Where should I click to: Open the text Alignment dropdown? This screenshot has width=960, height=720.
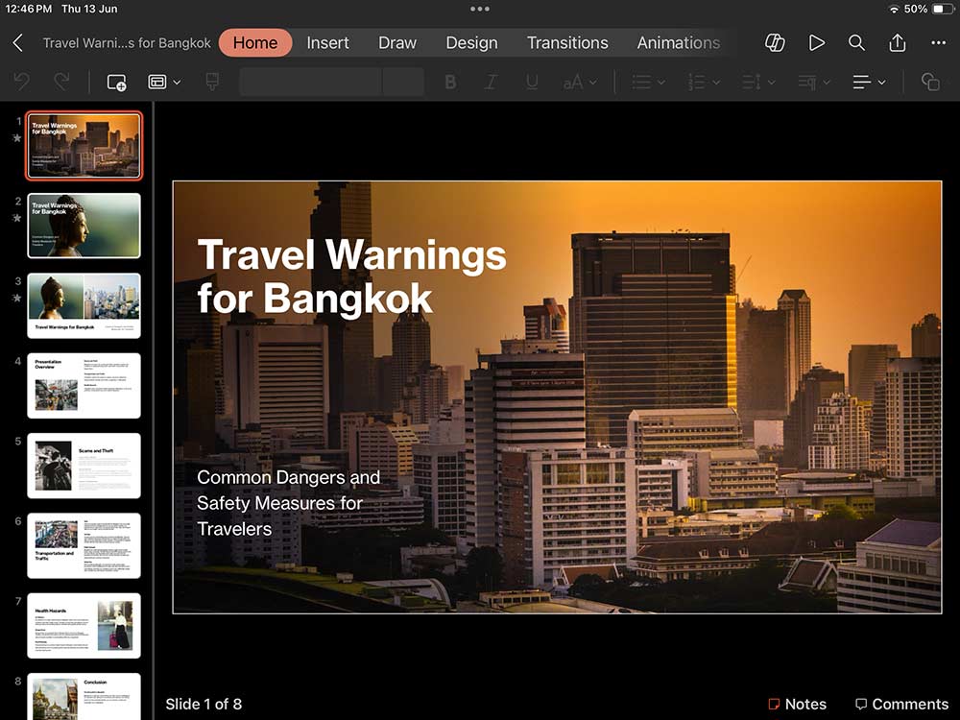tap(869, 82)
